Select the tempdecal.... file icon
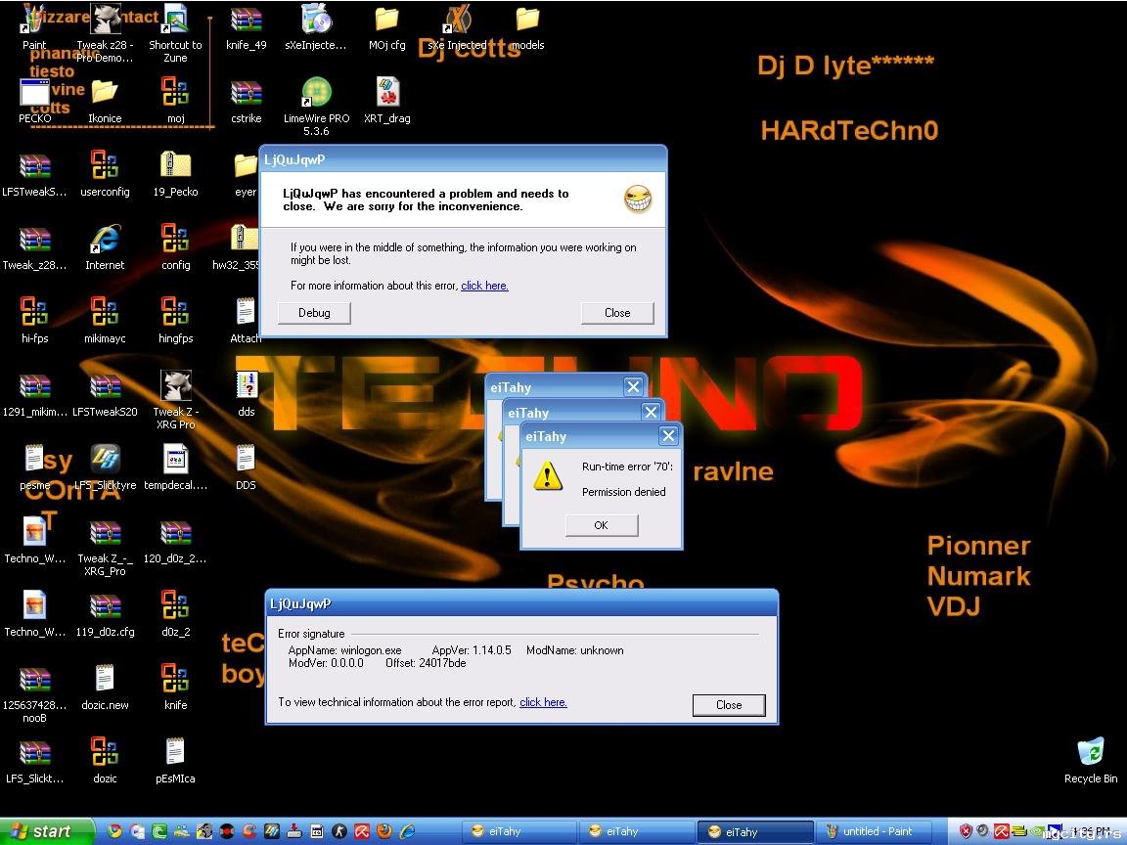This screenshot has height=845, width=1127. pyautogui.click(x=175, y=467)
